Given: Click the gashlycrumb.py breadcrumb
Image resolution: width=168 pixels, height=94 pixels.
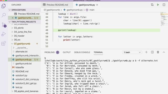Looking at the screenshot, I should [75, 10].
